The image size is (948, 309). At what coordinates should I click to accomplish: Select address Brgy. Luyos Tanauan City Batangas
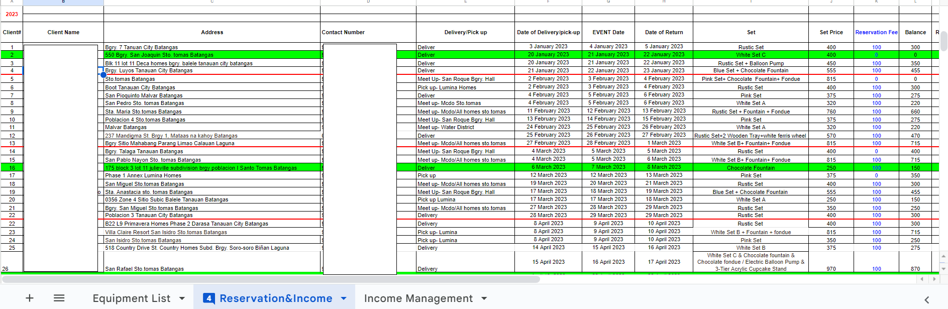coord(212,71)
